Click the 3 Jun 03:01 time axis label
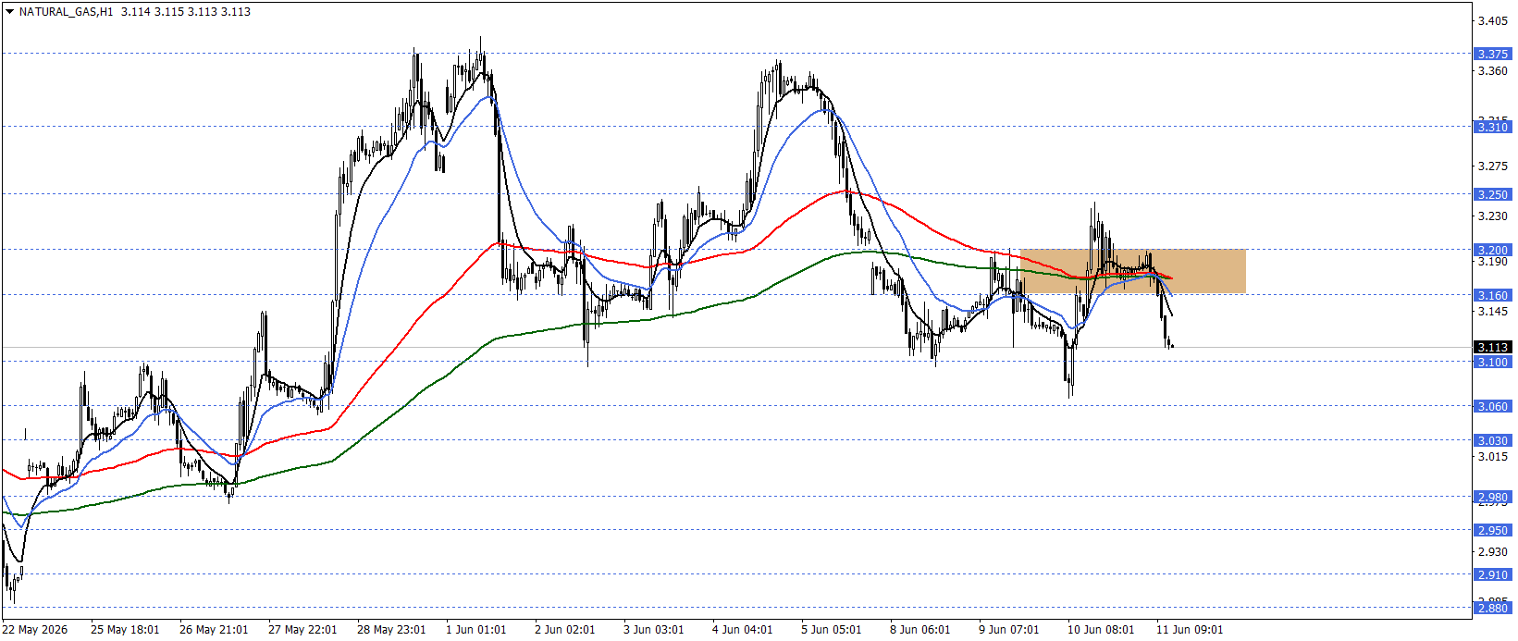 click(654, 630)
